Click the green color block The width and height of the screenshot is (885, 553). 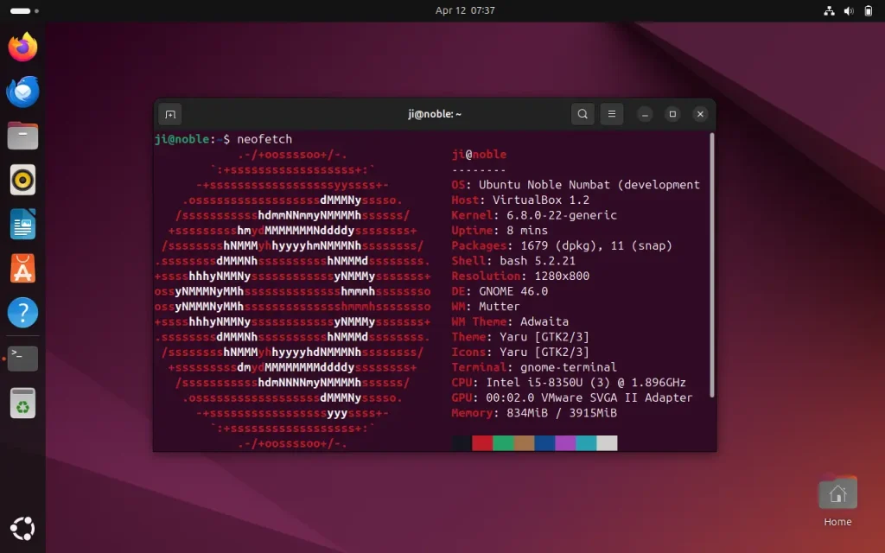(503, 443)
